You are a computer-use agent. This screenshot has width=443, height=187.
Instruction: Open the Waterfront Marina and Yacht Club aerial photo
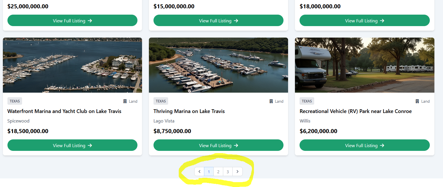(x=72, y=65)
